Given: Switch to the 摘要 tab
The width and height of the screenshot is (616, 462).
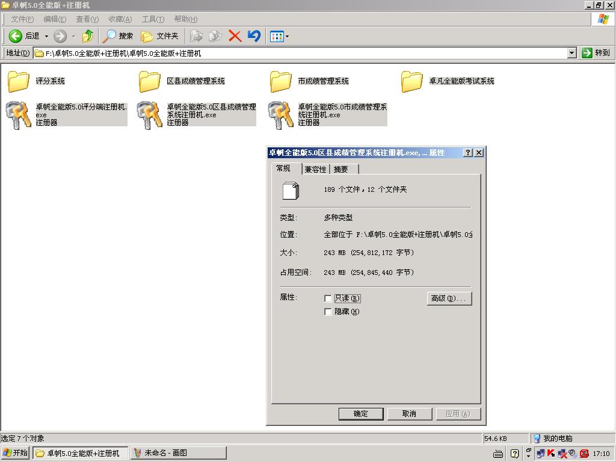Looking at the screenshot, I should coord(341,169).
